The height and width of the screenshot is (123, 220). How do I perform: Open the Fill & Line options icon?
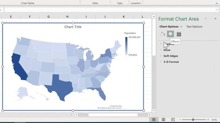point(163,34)
